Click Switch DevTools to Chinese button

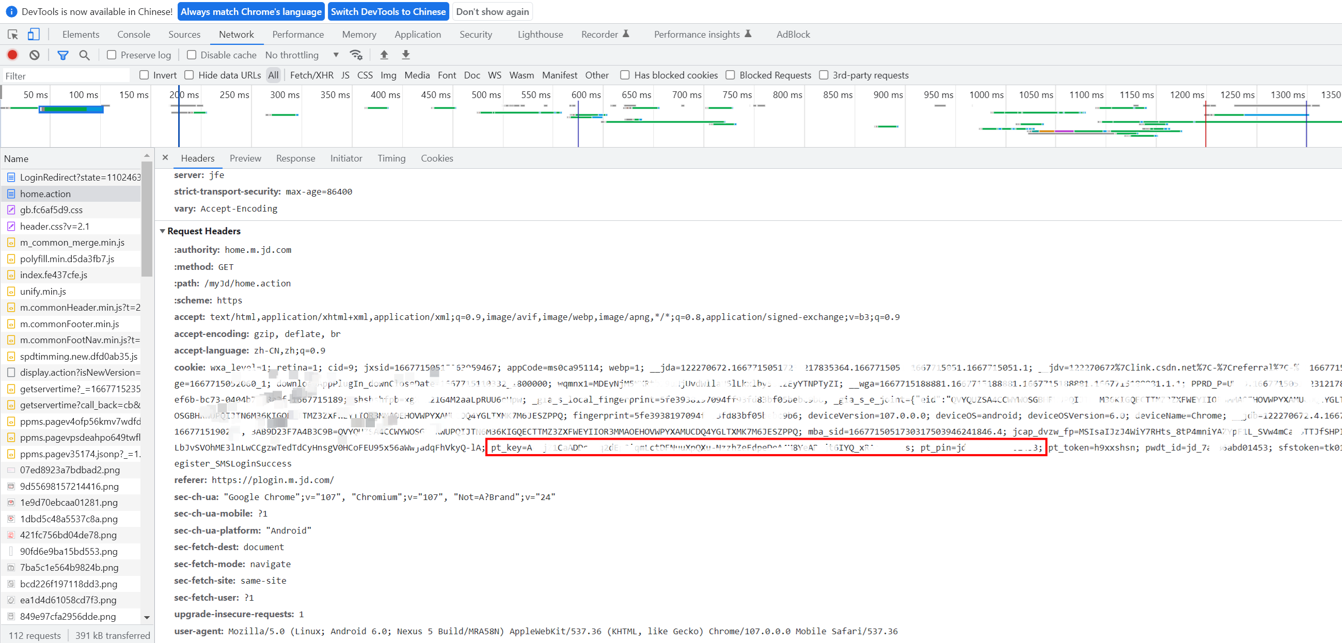pos(388,11)
